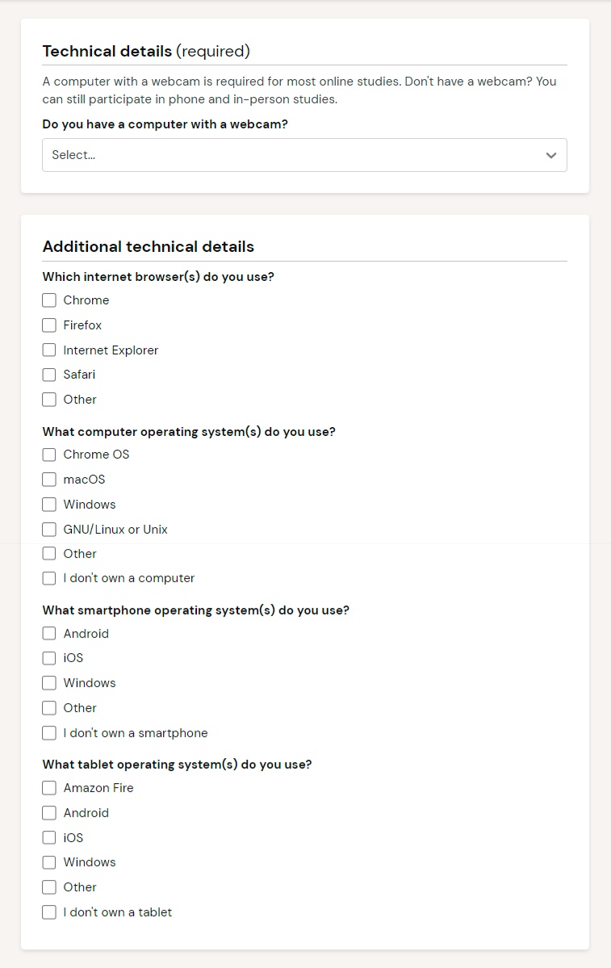This screenshot has width=611, height=968.
Task: Check Other under internet browsers
Action: (x=49, y=400)
